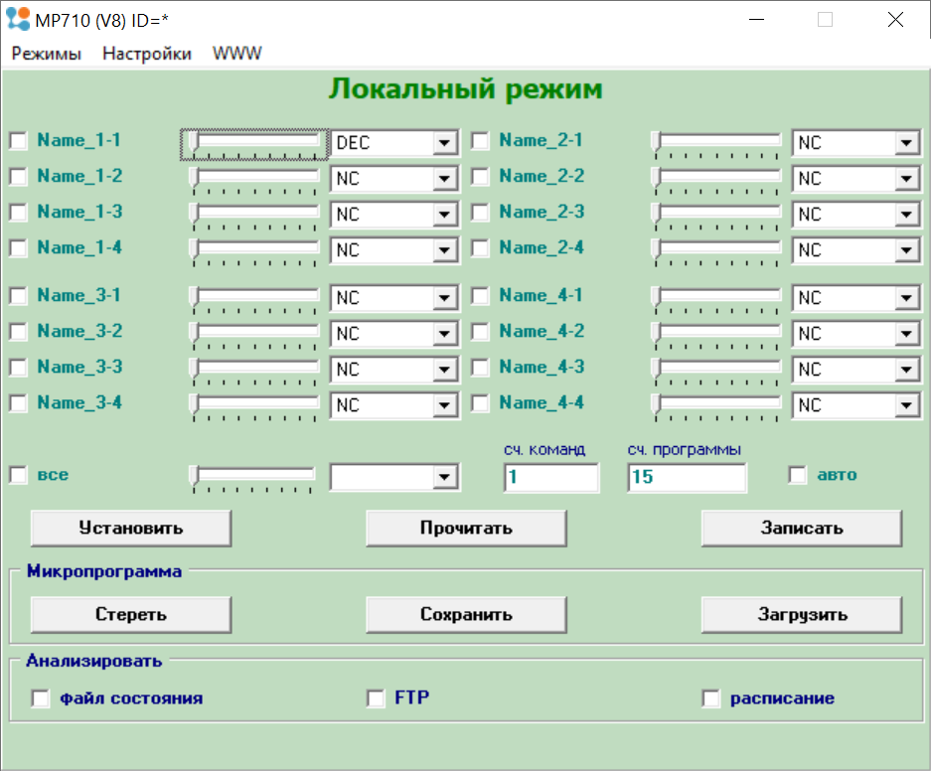The image size is (931, 771).
Task: Tick the Name_1-2 checkbox
Action: pos(19,176)
